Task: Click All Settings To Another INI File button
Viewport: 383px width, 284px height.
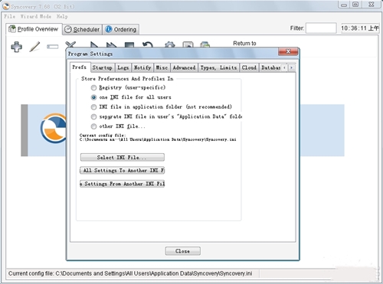Action: click(123, 171)
